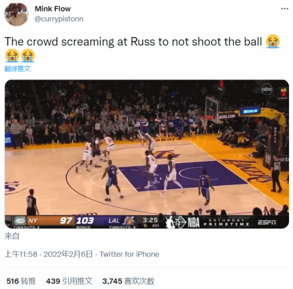
Task: View the 439 引用推文 quote tweets
Action: pyautogui.click(x=69, y=281)
